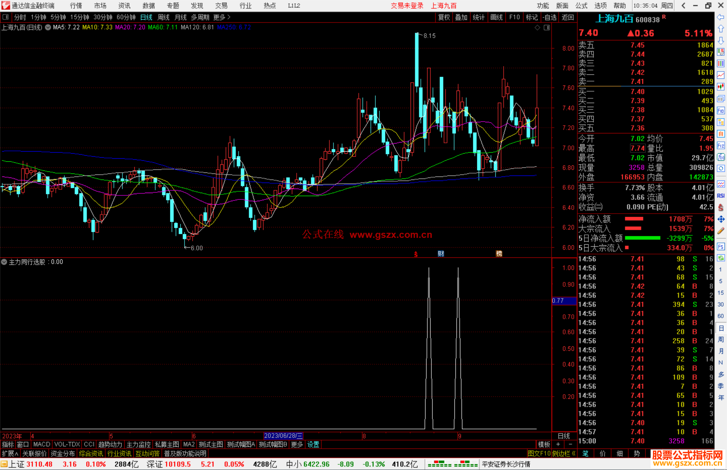This screenshot has width=727, height=470.
Task: Click the f(x) formula icon in sidebar
Action: [x=721, y=157]
